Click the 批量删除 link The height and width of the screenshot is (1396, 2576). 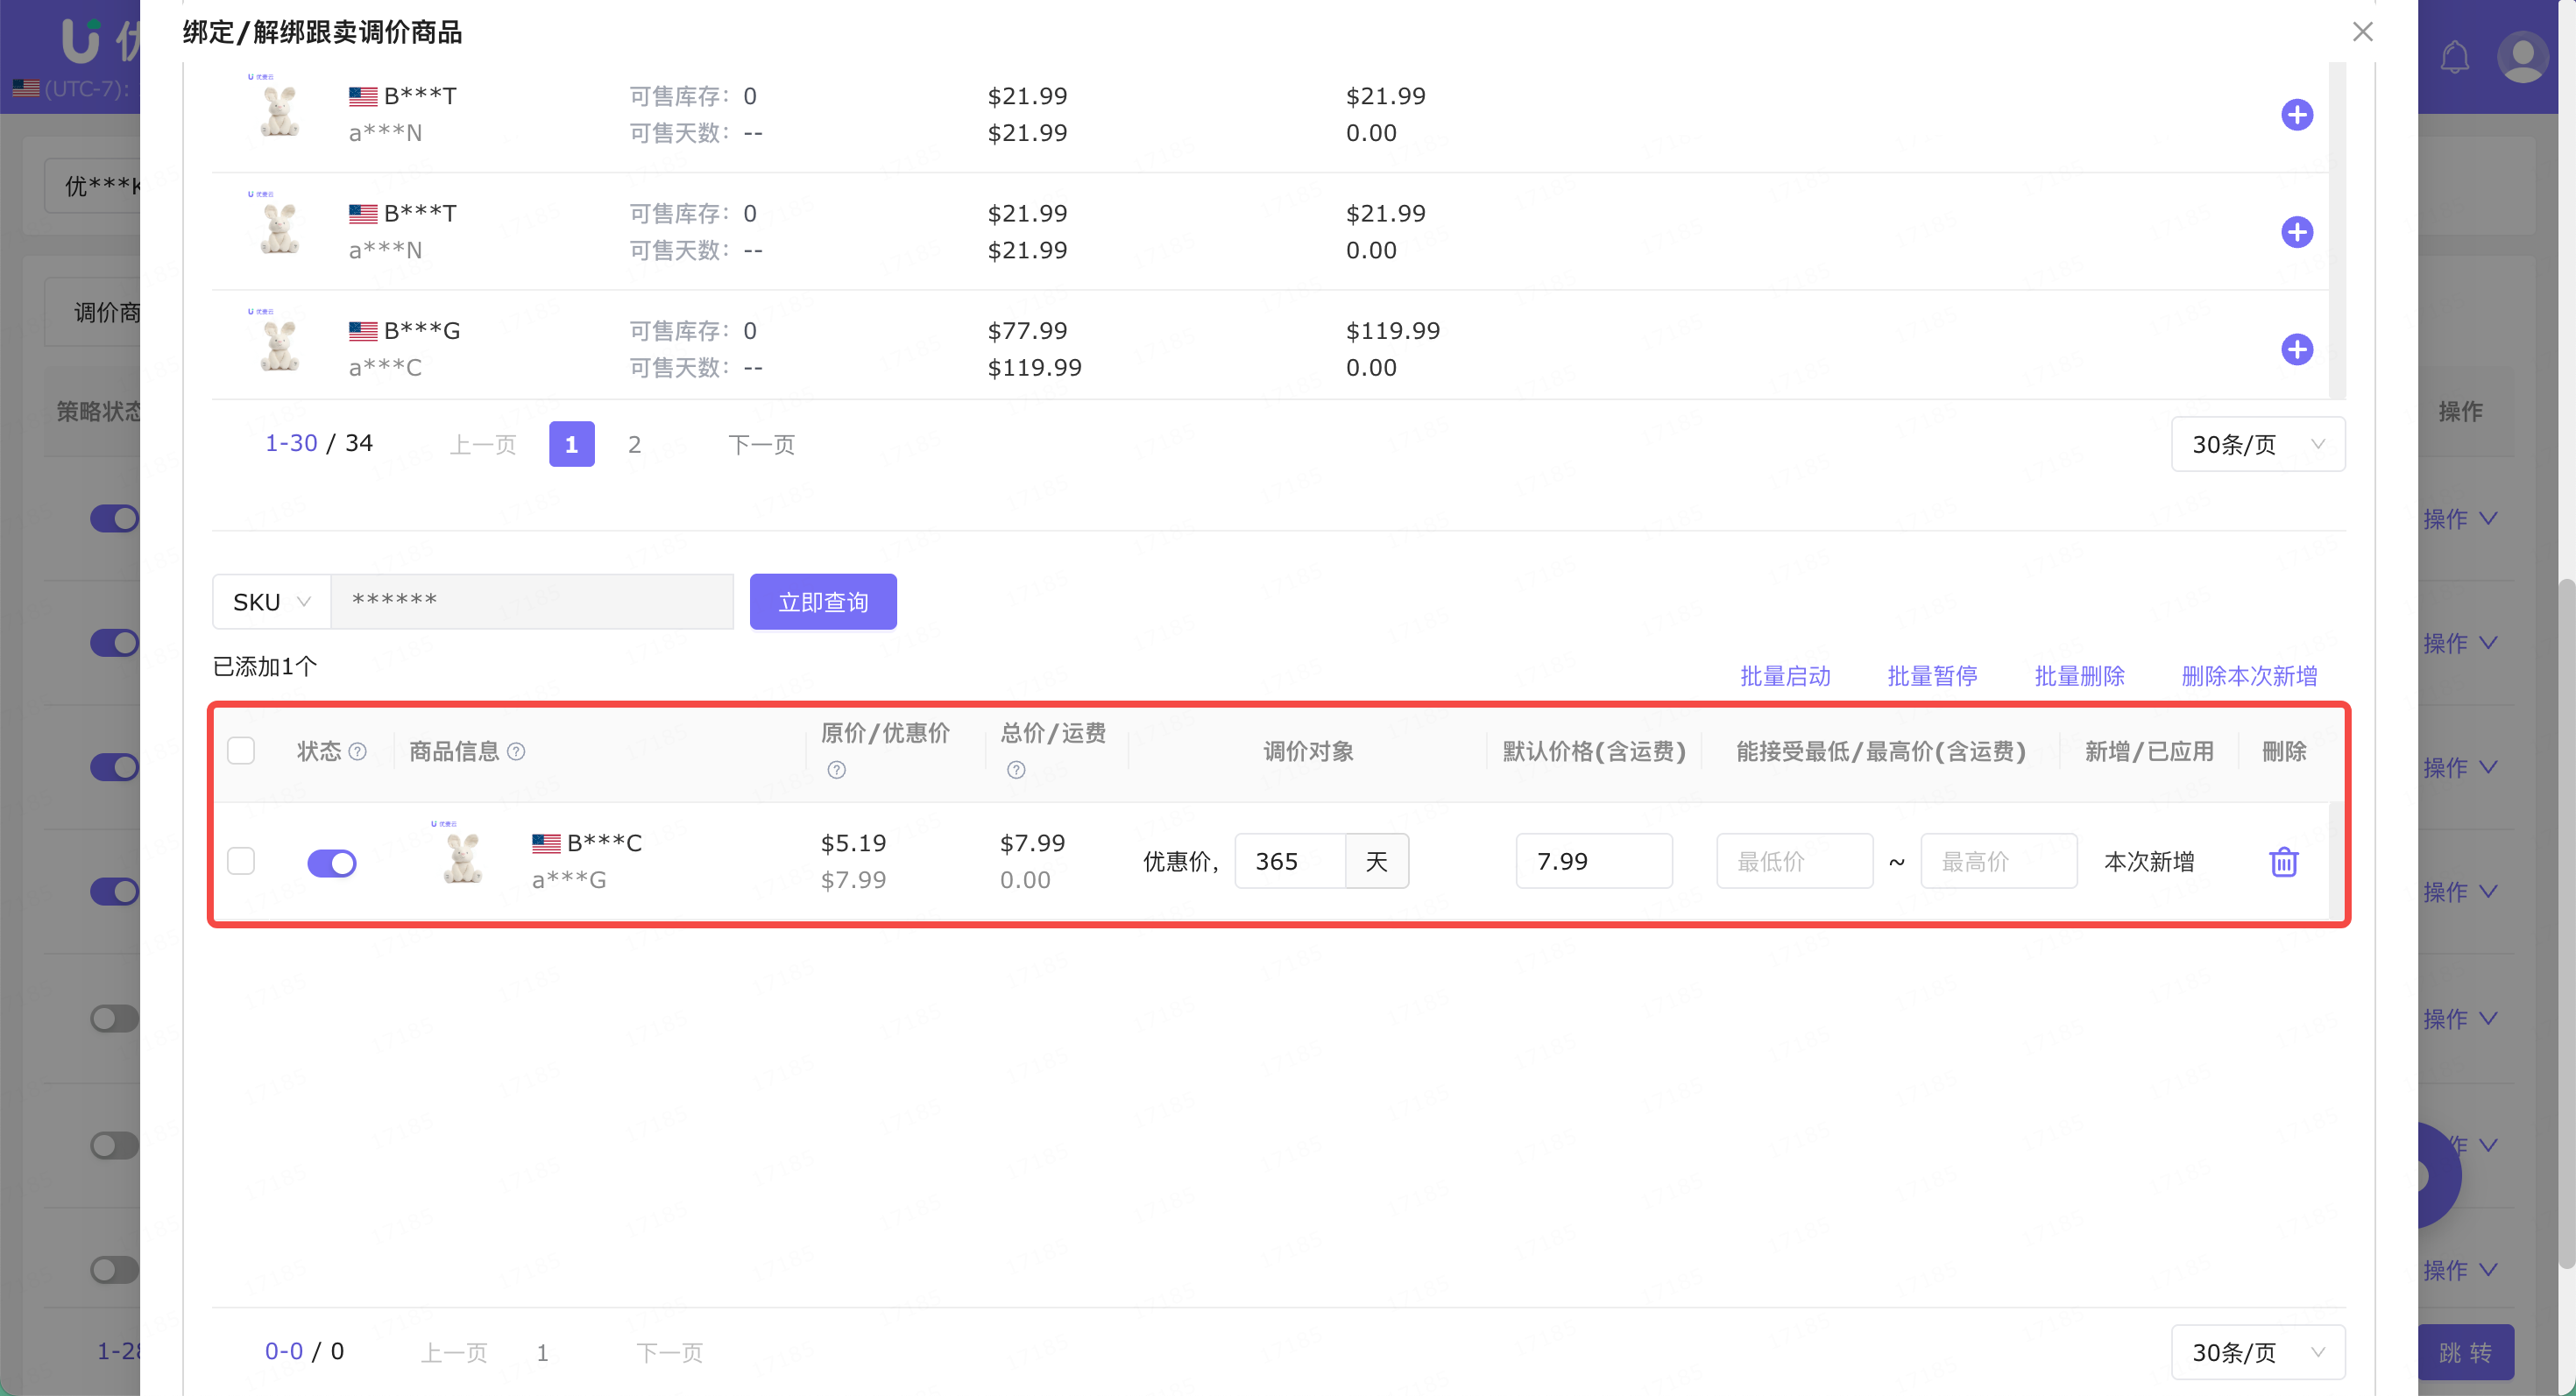click(2079, 676)
